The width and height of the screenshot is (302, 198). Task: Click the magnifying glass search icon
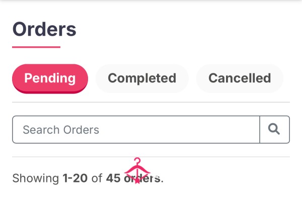(274, 129)
